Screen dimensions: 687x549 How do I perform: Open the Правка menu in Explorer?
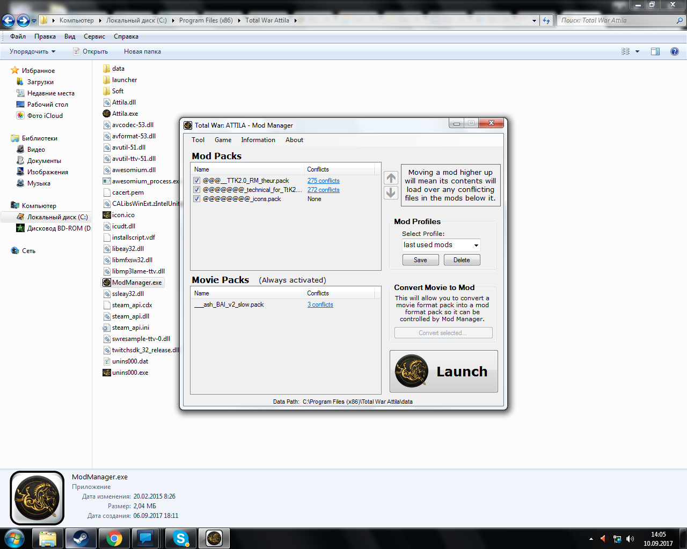point(45,36)
